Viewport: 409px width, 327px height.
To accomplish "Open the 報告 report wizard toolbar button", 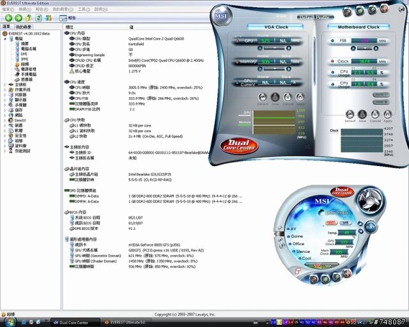I will click(68, 18).
